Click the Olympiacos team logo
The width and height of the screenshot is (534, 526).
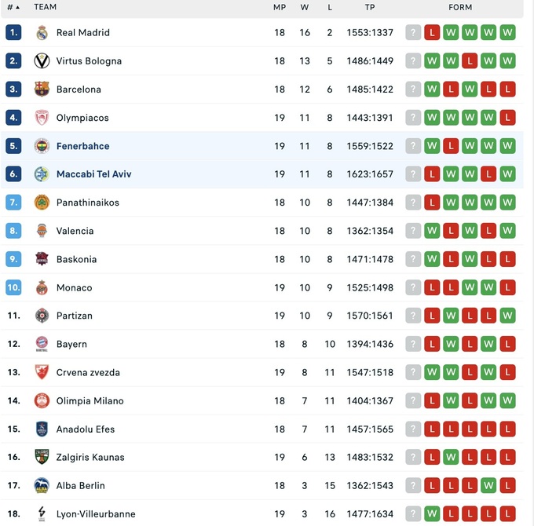click(42, 118)
